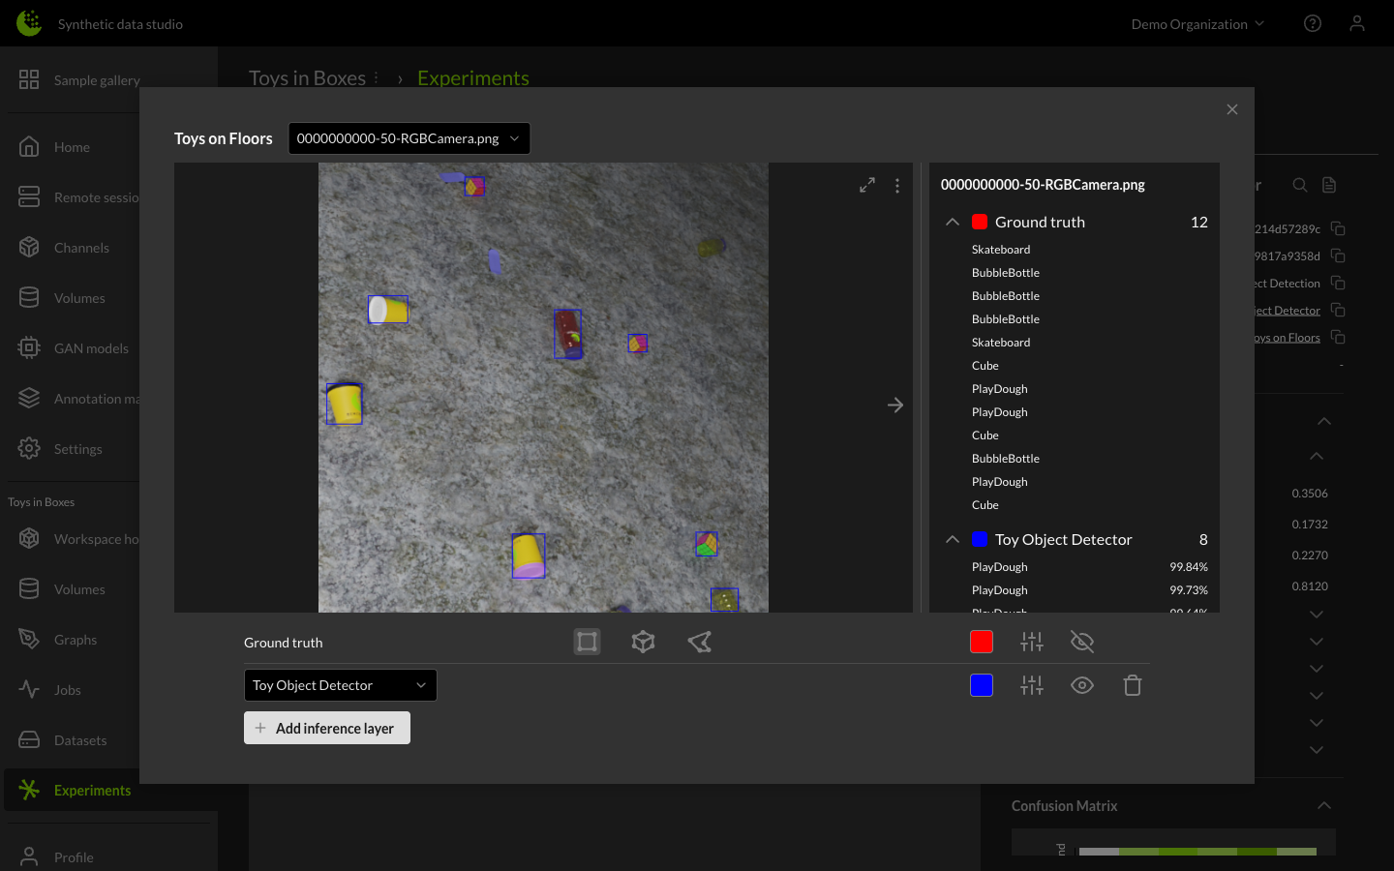
Task: Open the image viewer fullscreen expander icon
Action: pyautogui.click(x=866, y=185)
